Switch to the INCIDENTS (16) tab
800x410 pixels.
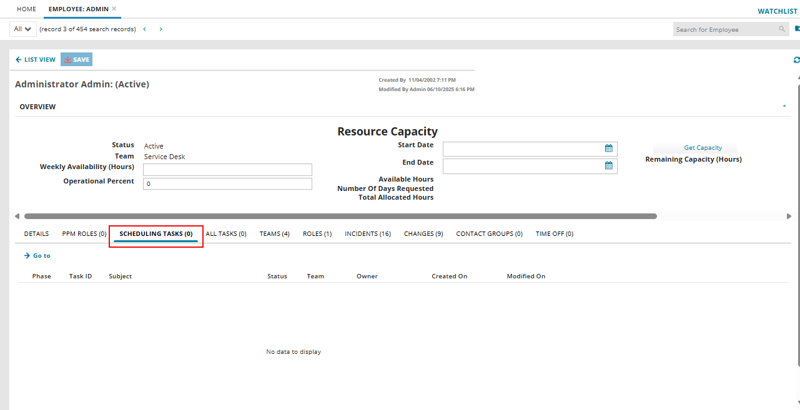(368, 234)
